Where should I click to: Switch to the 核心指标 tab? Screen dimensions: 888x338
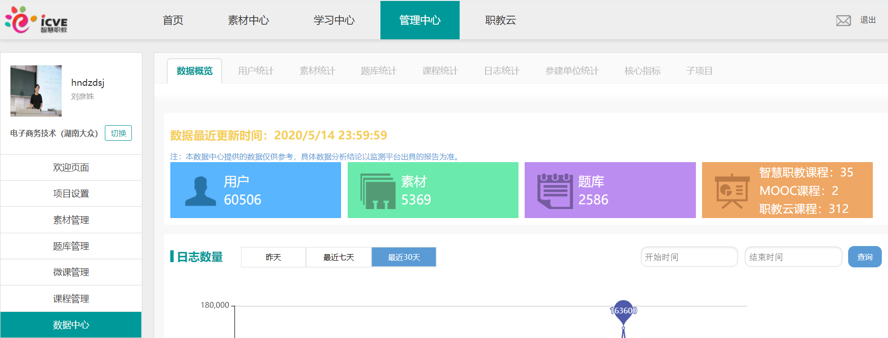tap(642, 71)
